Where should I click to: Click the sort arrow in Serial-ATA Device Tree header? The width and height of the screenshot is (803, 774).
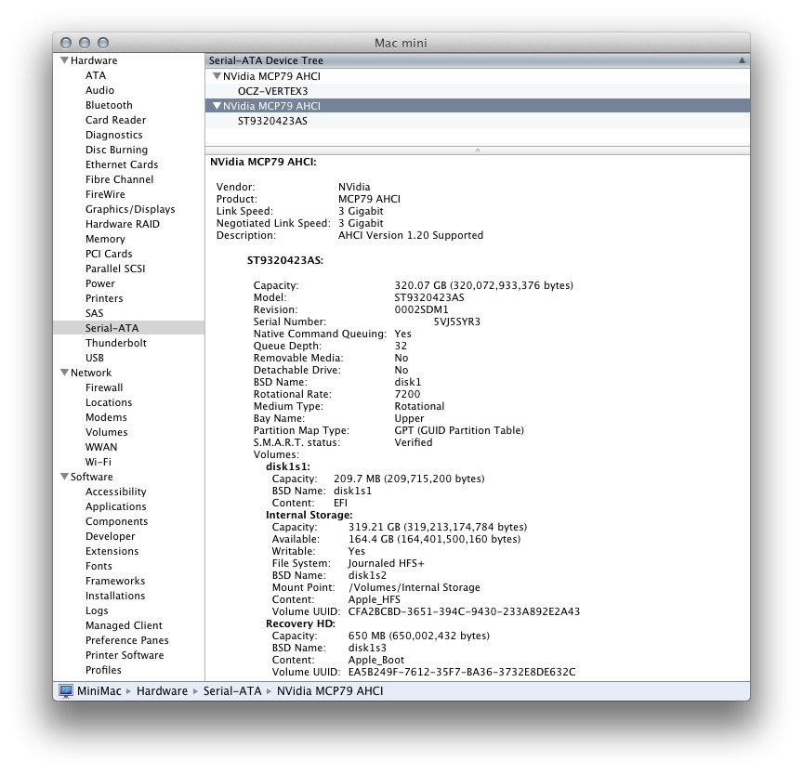click(x=742, y=60)
